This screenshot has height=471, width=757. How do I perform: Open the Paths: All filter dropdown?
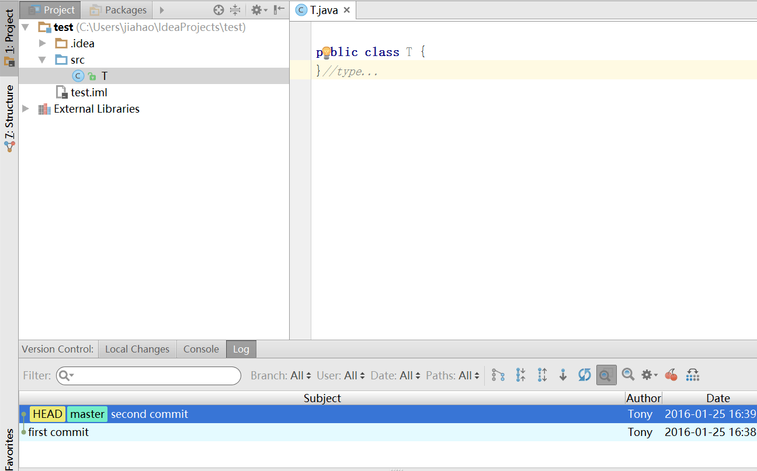453,375
